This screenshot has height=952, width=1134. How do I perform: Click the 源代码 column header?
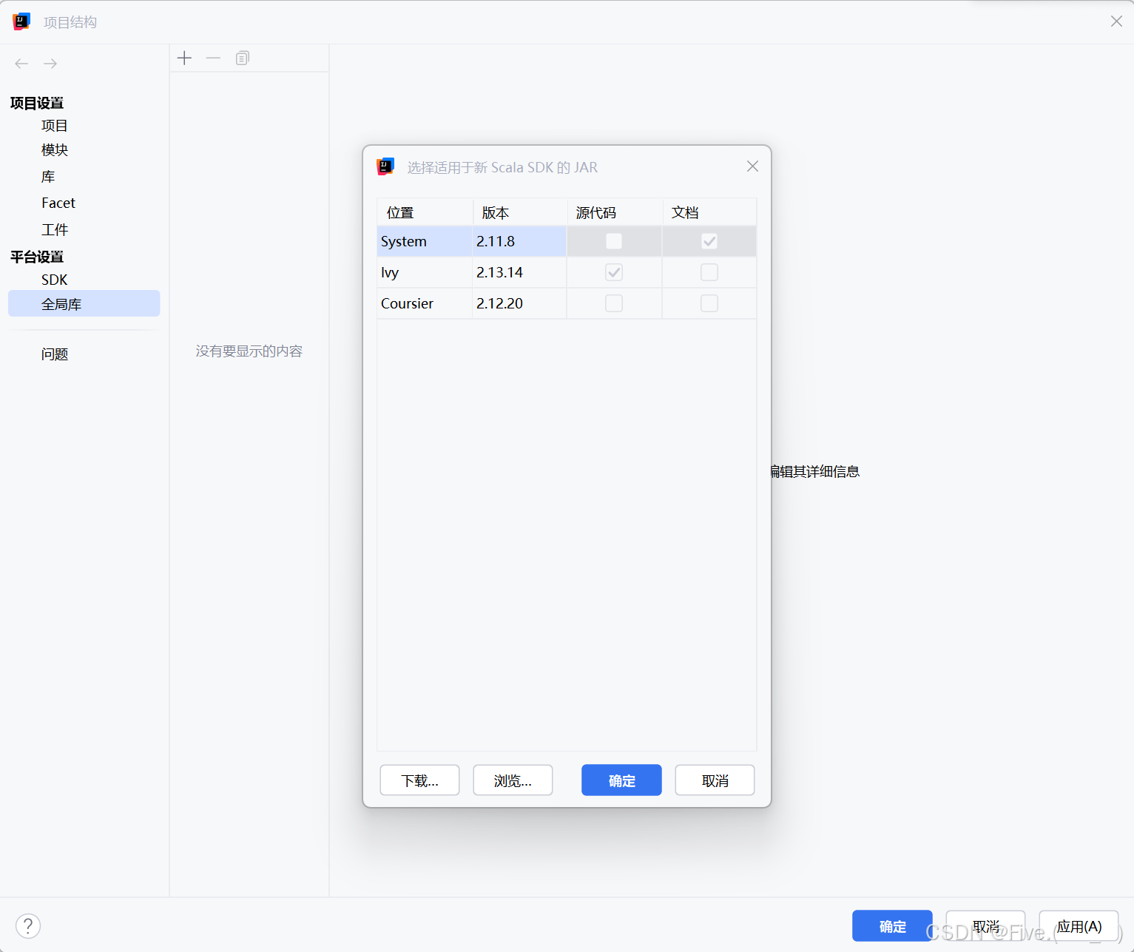tap(615, 212)
